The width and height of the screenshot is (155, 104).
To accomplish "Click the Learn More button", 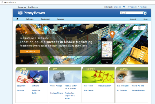I will (x=30, y=51).
